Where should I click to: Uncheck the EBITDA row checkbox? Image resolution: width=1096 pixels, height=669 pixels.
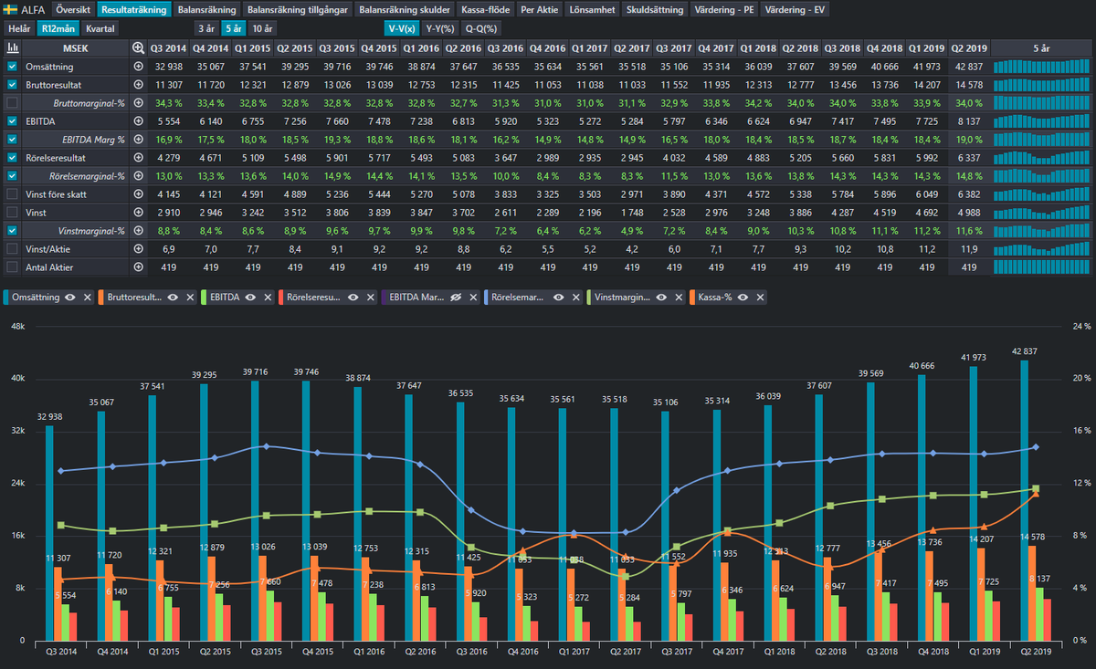point(12,121)
